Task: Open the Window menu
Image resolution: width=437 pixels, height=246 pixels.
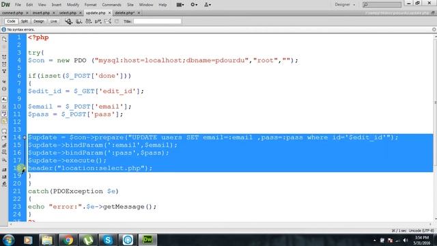Action: click(x=146, y=5)
